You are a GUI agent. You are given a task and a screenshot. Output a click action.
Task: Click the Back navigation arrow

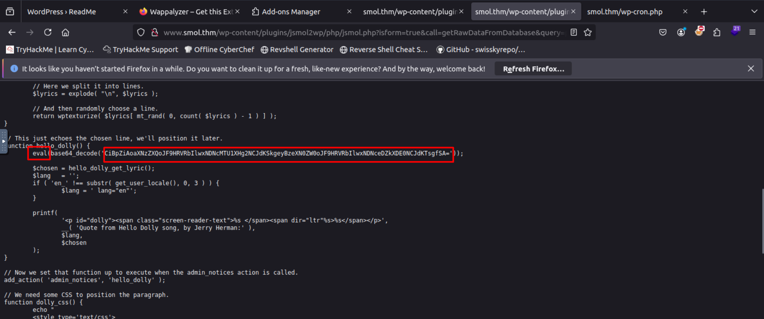12,33
